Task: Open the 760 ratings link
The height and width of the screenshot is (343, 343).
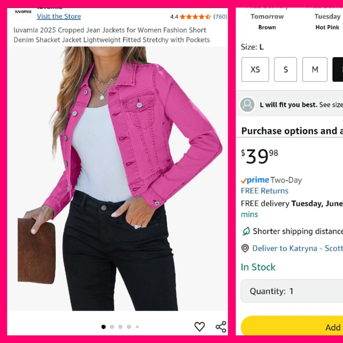Action: (221, 16)
